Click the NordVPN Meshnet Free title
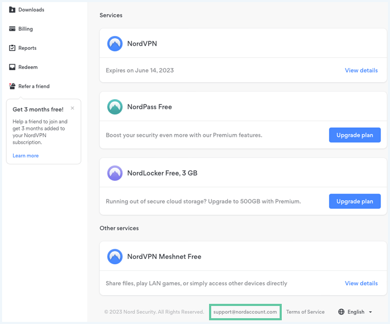This screenshot has height=324, width=390. (x=164, y=257)
